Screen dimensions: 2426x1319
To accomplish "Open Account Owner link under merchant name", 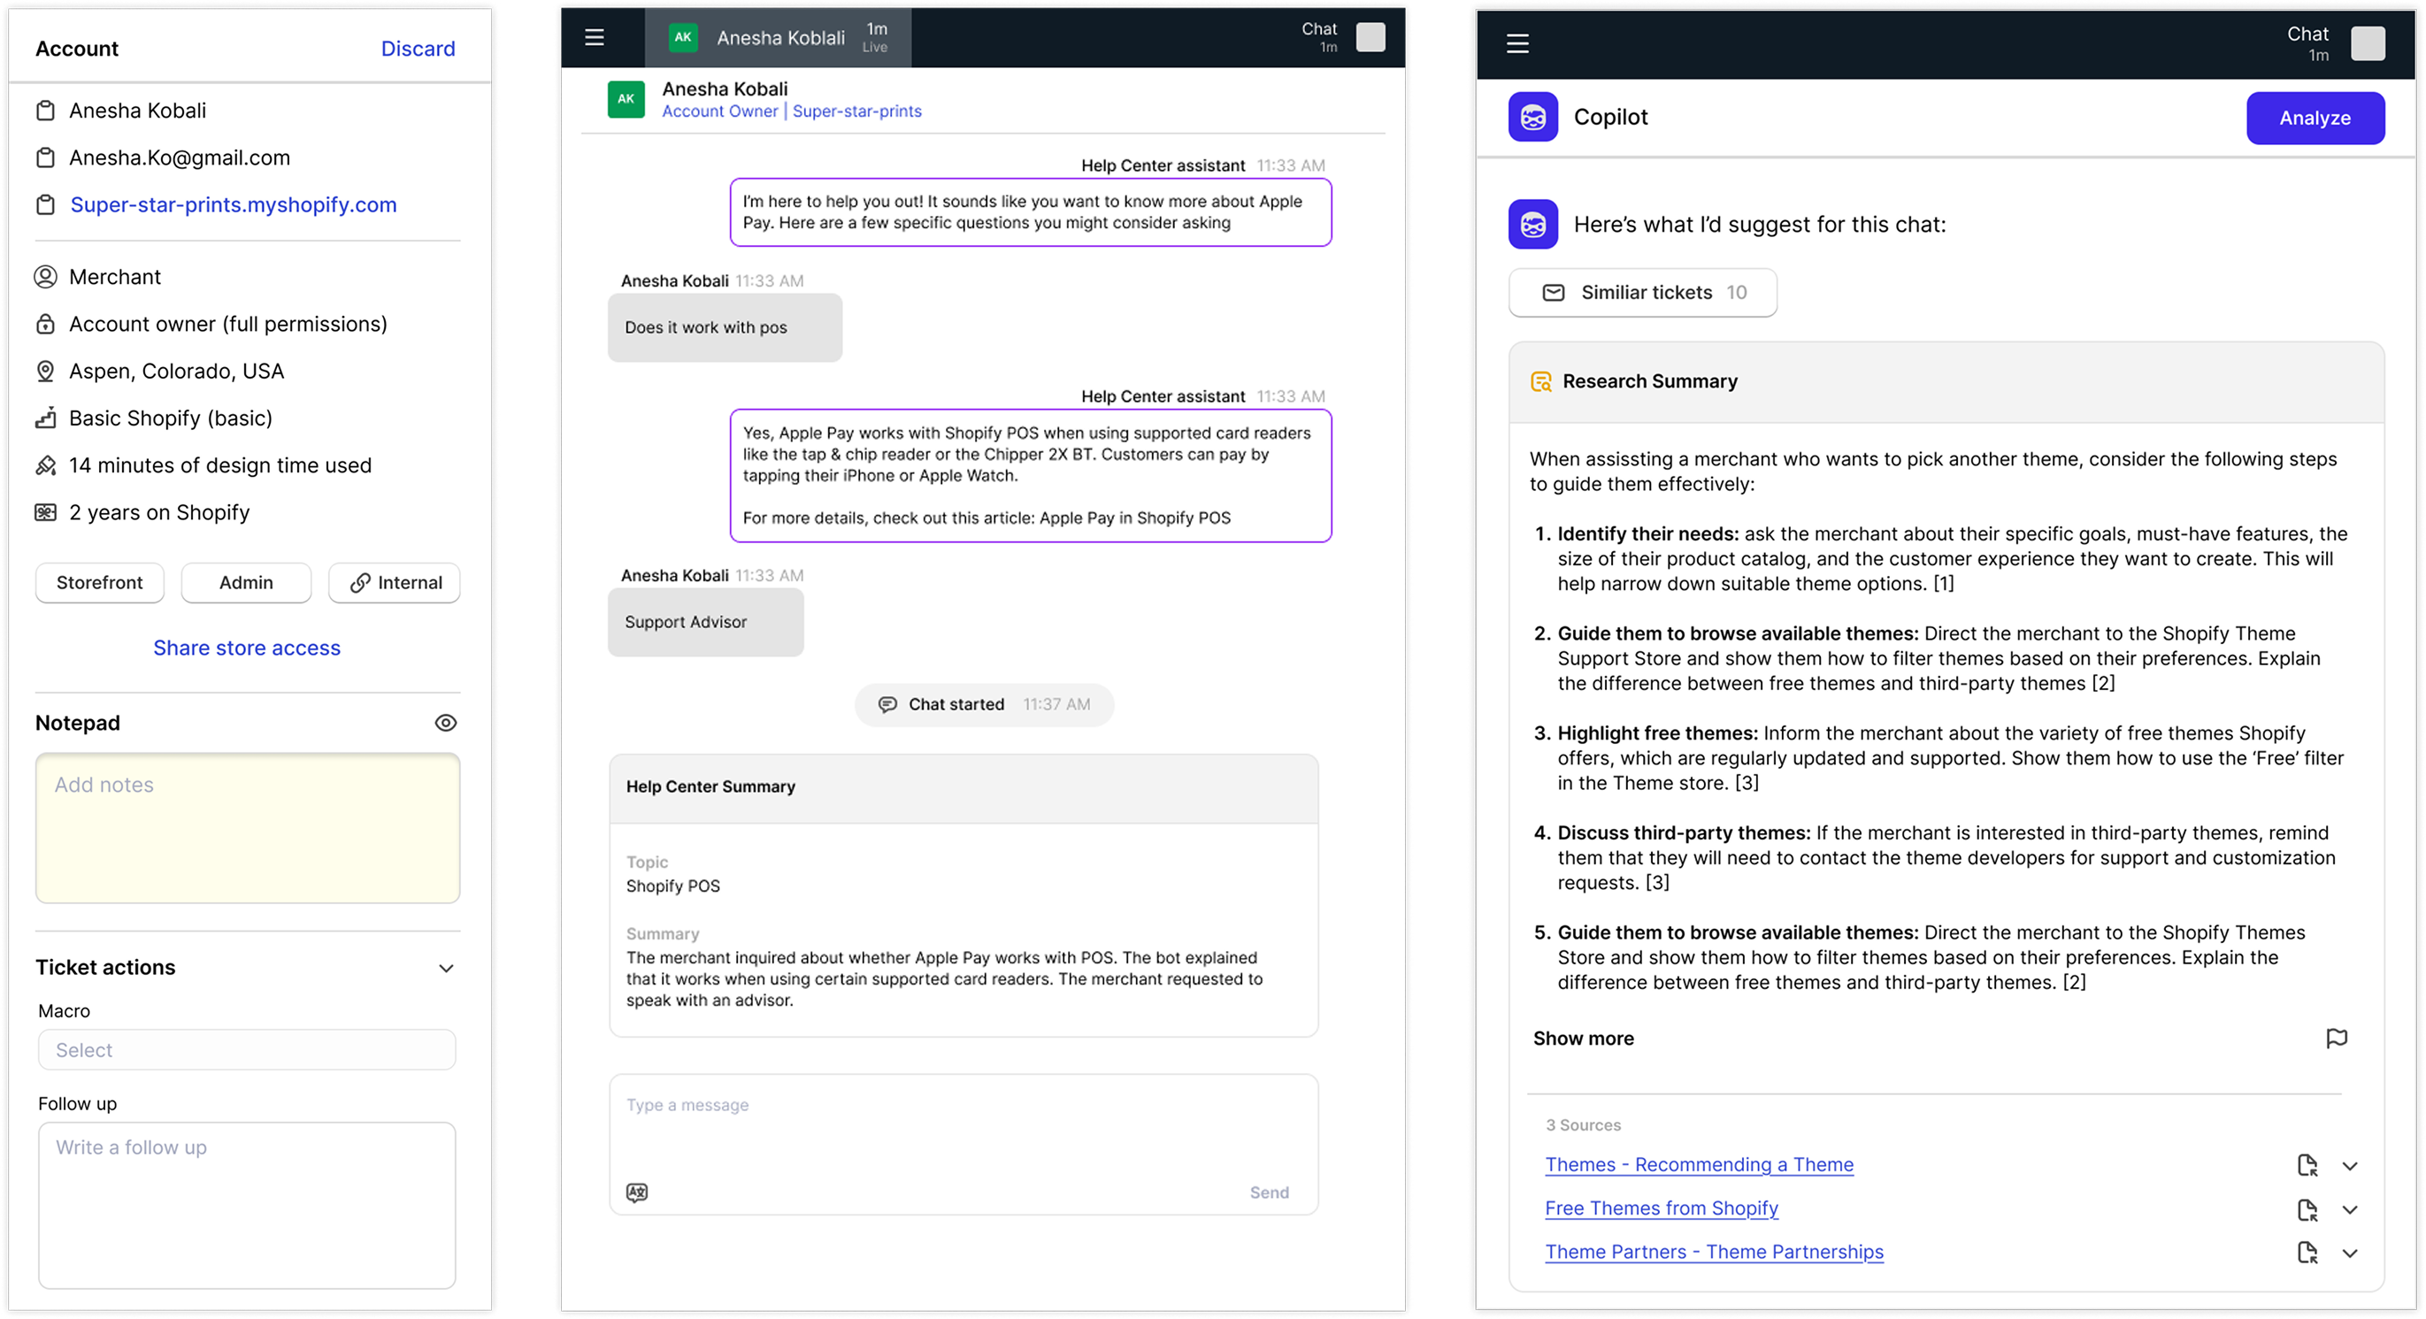I will pyautogui.click(x=719, y=111).
